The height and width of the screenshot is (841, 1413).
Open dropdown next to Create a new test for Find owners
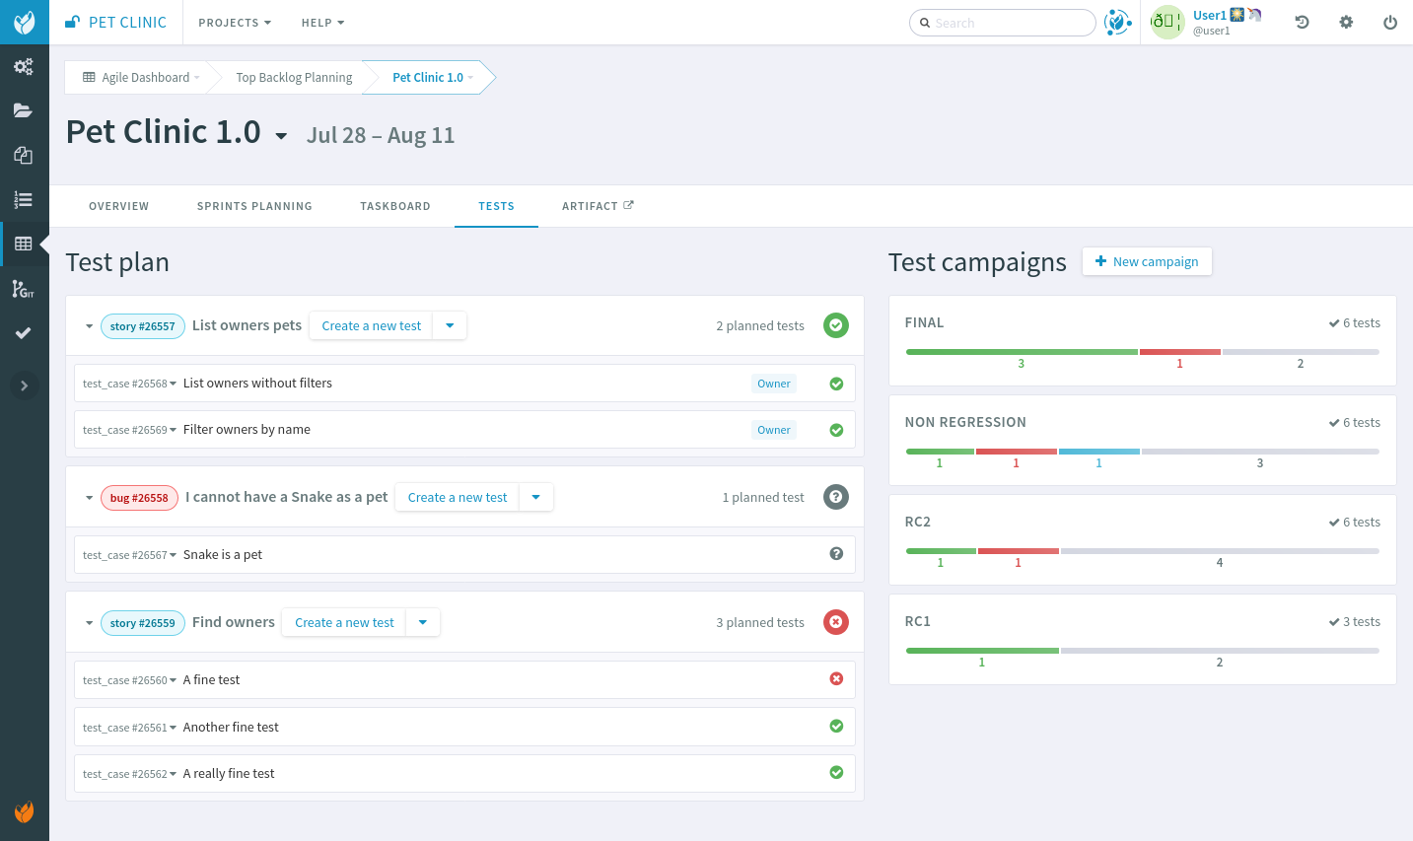423,622
